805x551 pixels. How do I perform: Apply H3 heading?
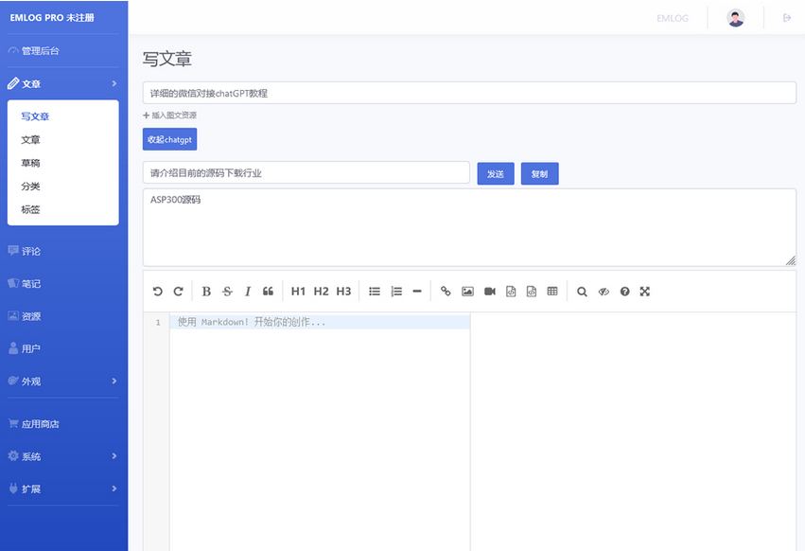(x=343, y=292)
